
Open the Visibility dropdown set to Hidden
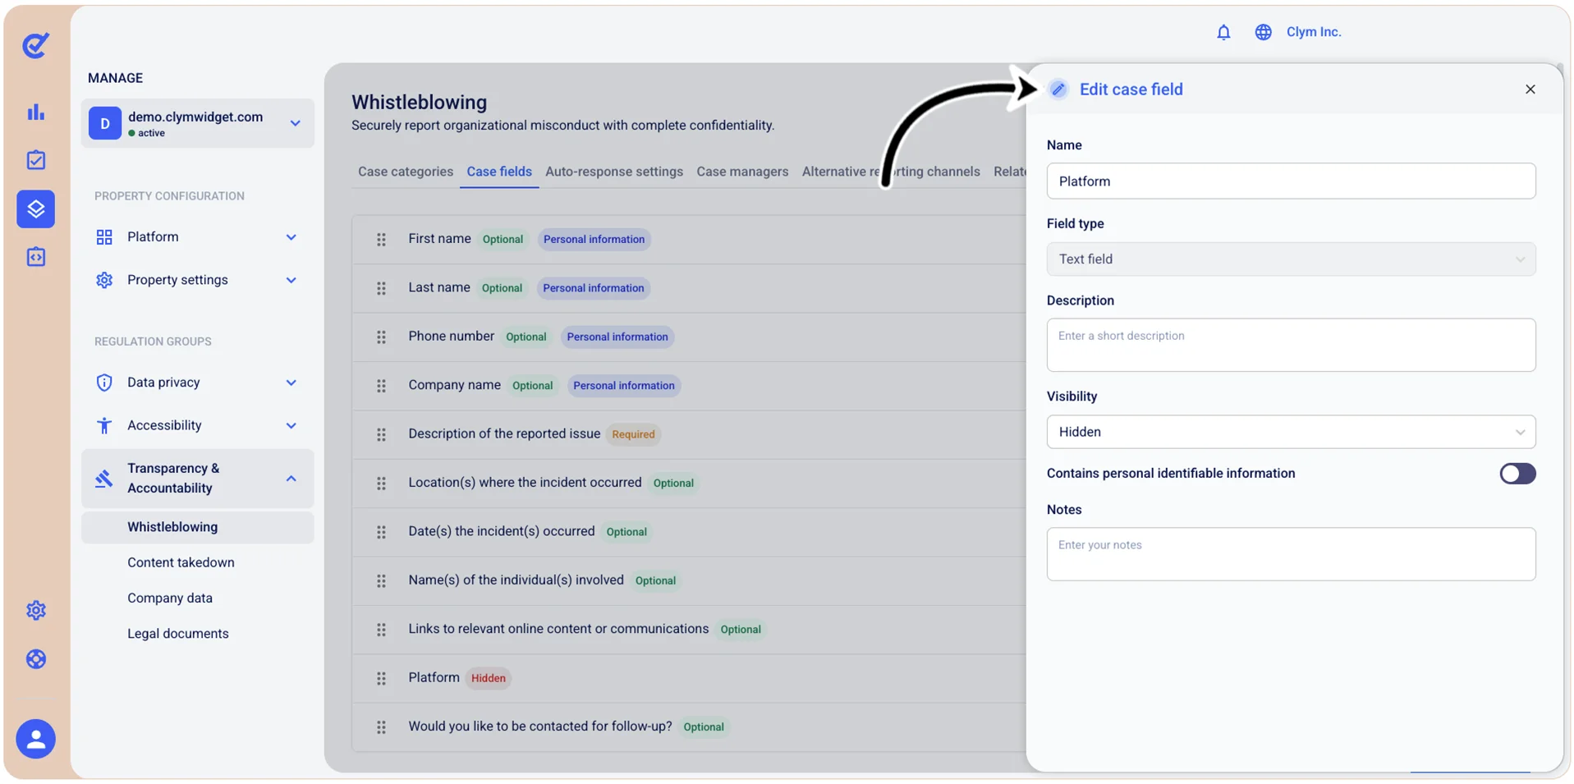[x=1291, y=432]
